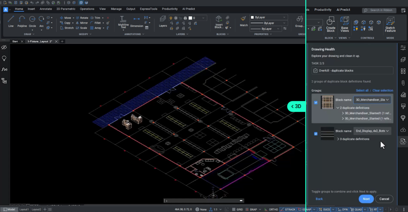Toggle GRID display in the status bar
408x212 pixels.
(x=238, y=209)
